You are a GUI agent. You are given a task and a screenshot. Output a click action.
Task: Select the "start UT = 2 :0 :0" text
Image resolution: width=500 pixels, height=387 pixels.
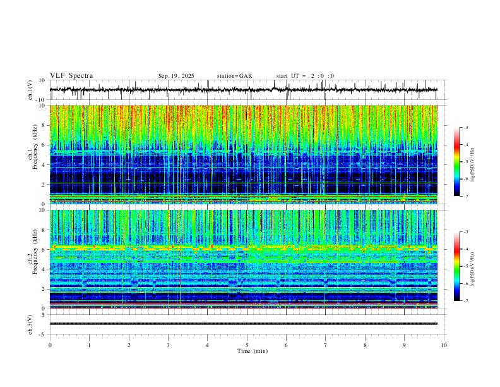pyautogui.click(x=305, y=76)
